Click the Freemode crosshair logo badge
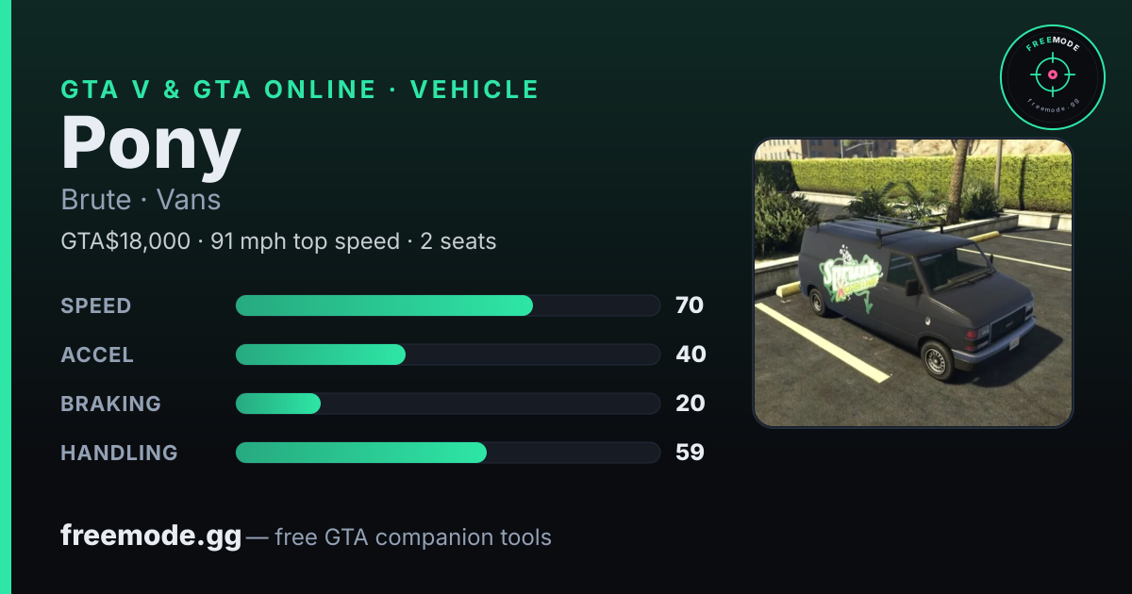The height and width of the screenshot is (594, 1132). click(1052, 76)
